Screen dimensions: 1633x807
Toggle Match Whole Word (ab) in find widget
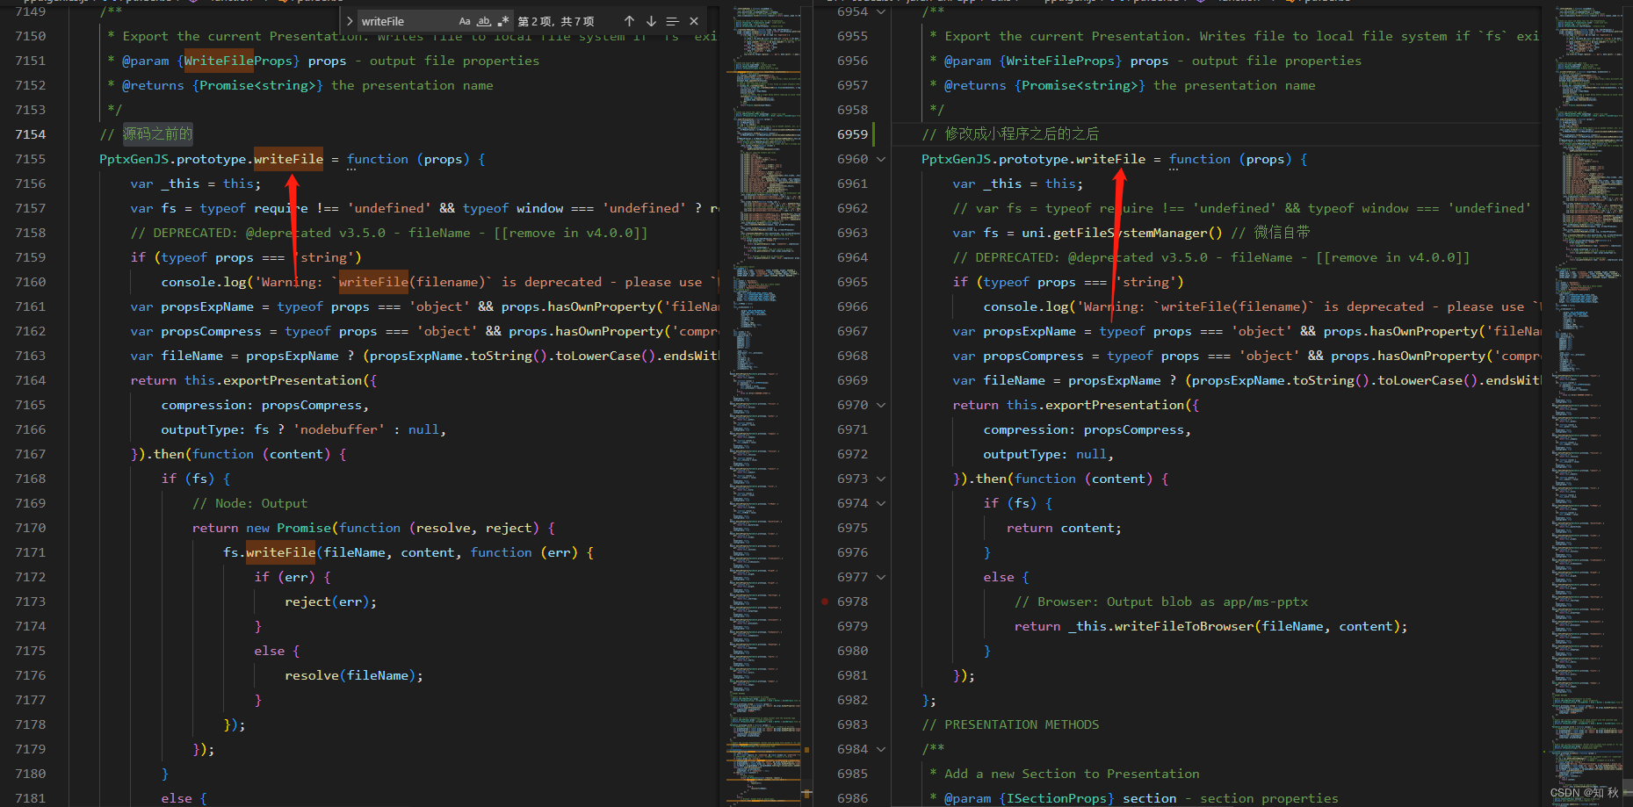484,21
